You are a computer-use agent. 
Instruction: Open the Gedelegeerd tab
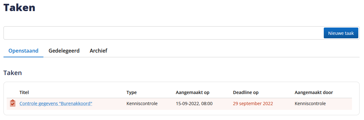[x=64, y=51]
